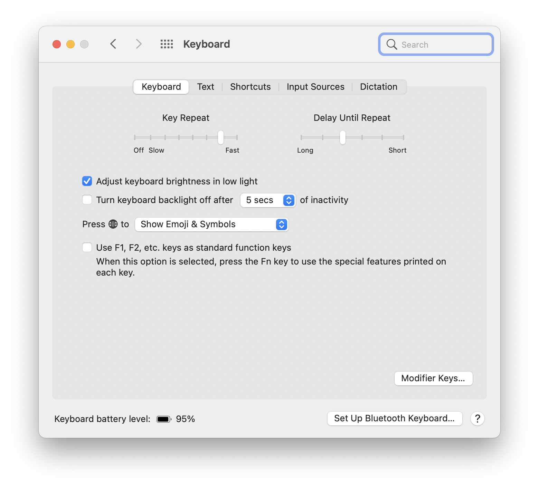Screen dimensions: 539x489
Task: Open the 5 secs inactivity dropdown
Action: (268, 200)
